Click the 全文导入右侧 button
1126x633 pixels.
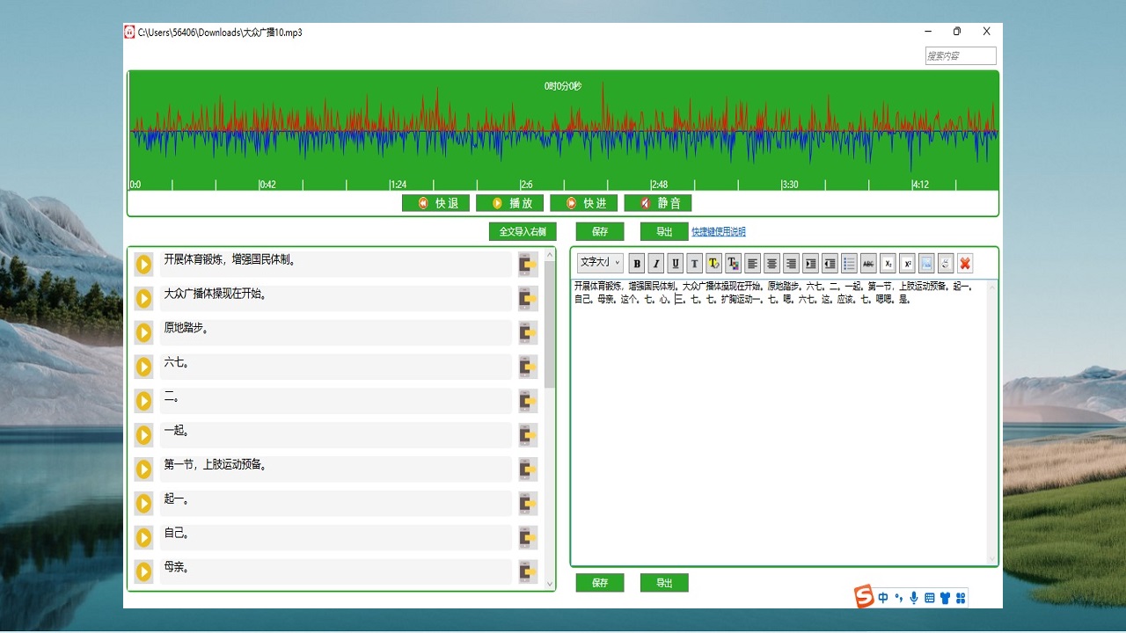coord(523,232)
